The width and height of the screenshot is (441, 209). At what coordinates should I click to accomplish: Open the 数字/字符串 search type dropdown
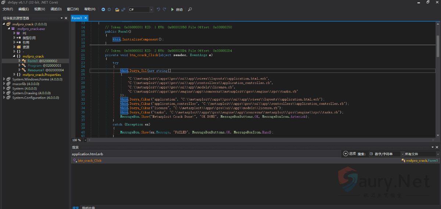pyautogui.click(x=402, y=154)
